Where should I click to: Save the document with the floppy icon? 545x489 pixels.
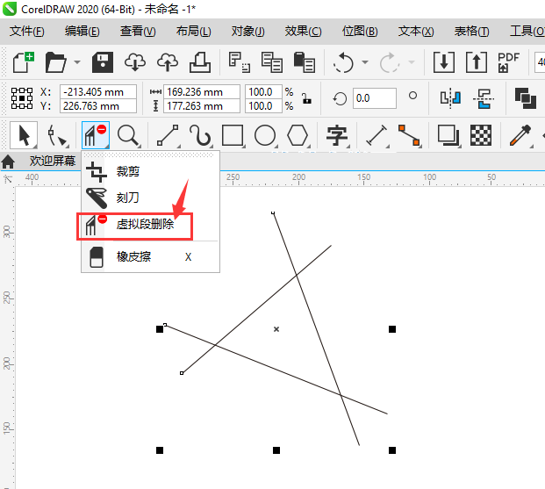[x=103, y=62]
